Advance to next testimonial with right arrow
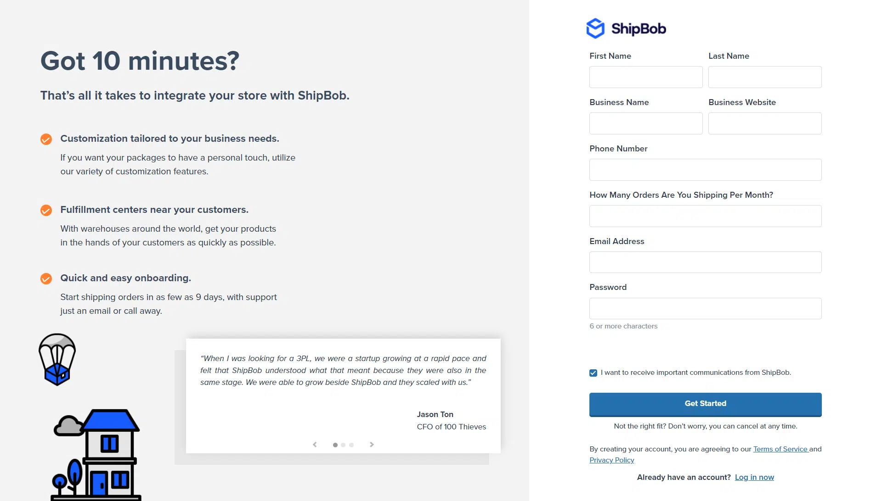The height and width of the screenshot is (501, 882). click(x=372, y=445)
